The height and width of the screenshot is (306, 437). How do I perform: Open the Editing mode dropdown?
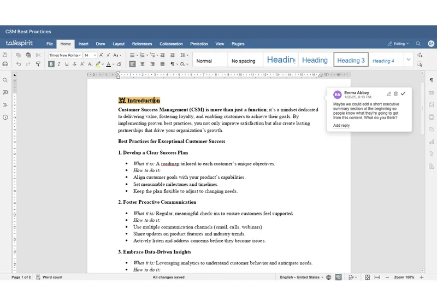click(x=398, y=44)
